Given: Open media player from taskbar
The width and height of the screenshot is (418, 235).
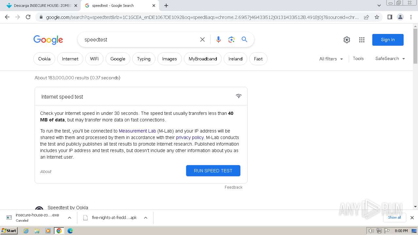Looking at the screenshot, I should 48,231.
